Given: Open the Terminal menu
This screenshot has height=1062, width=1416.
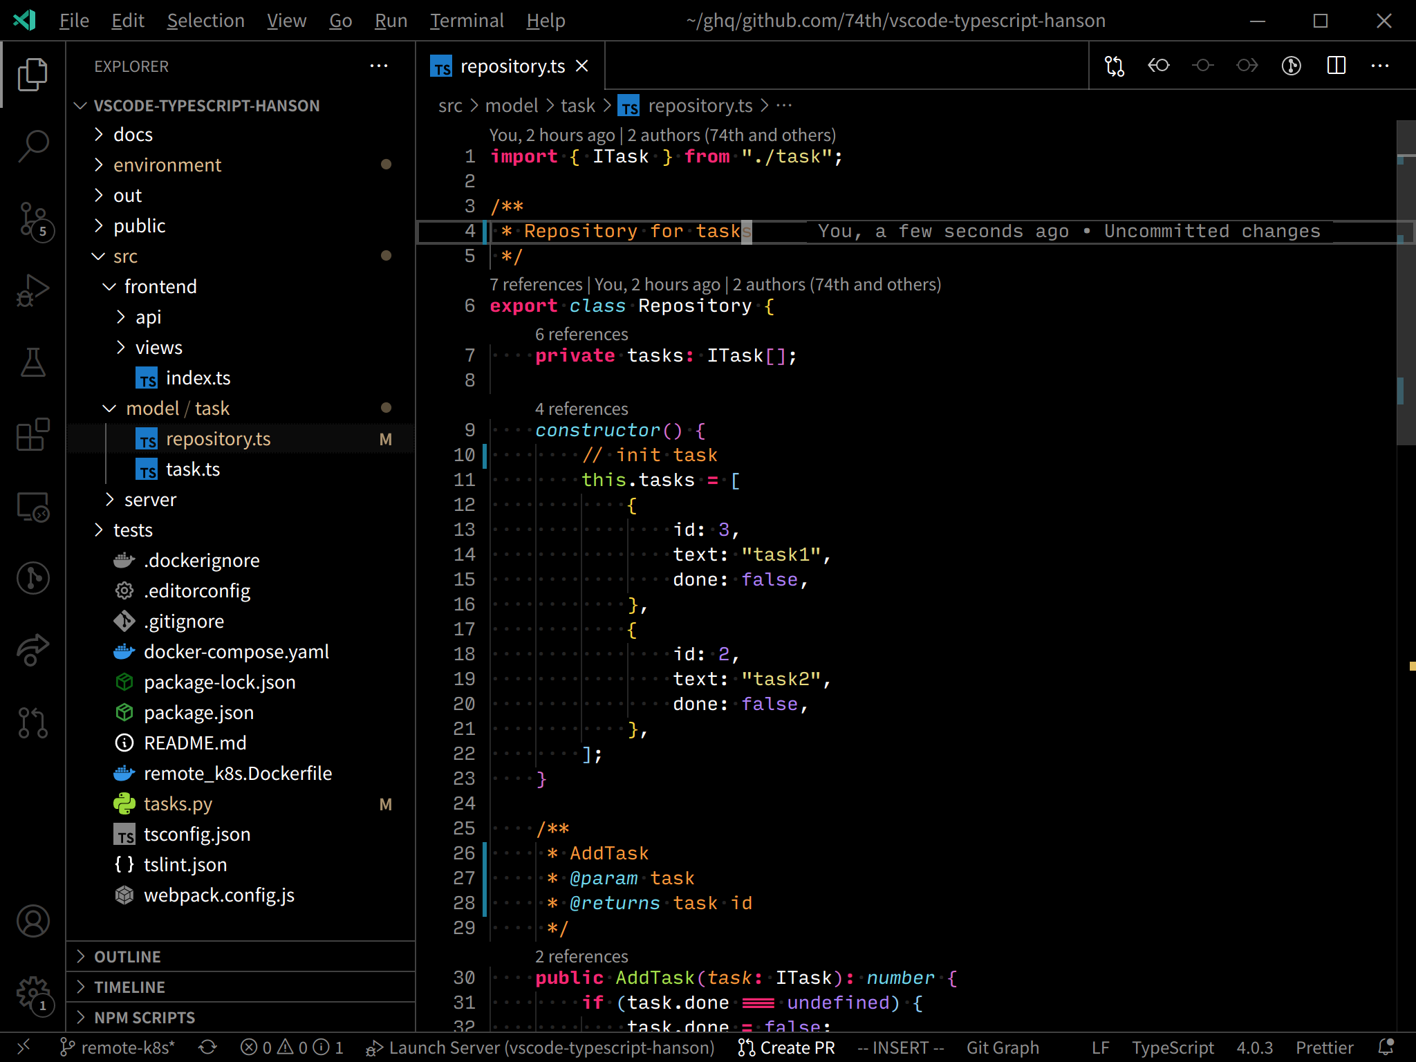Looking at the screenshot, I should click(466, 21).
